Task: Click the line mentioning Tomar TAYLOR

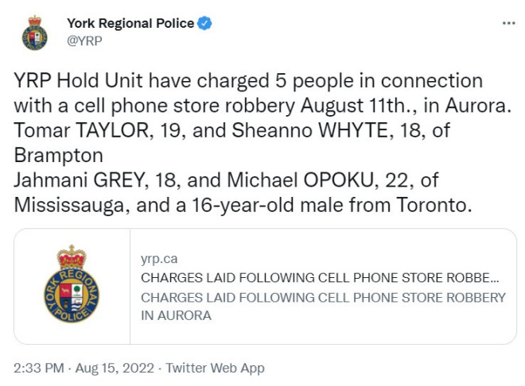Action: [x=231, y=130]
